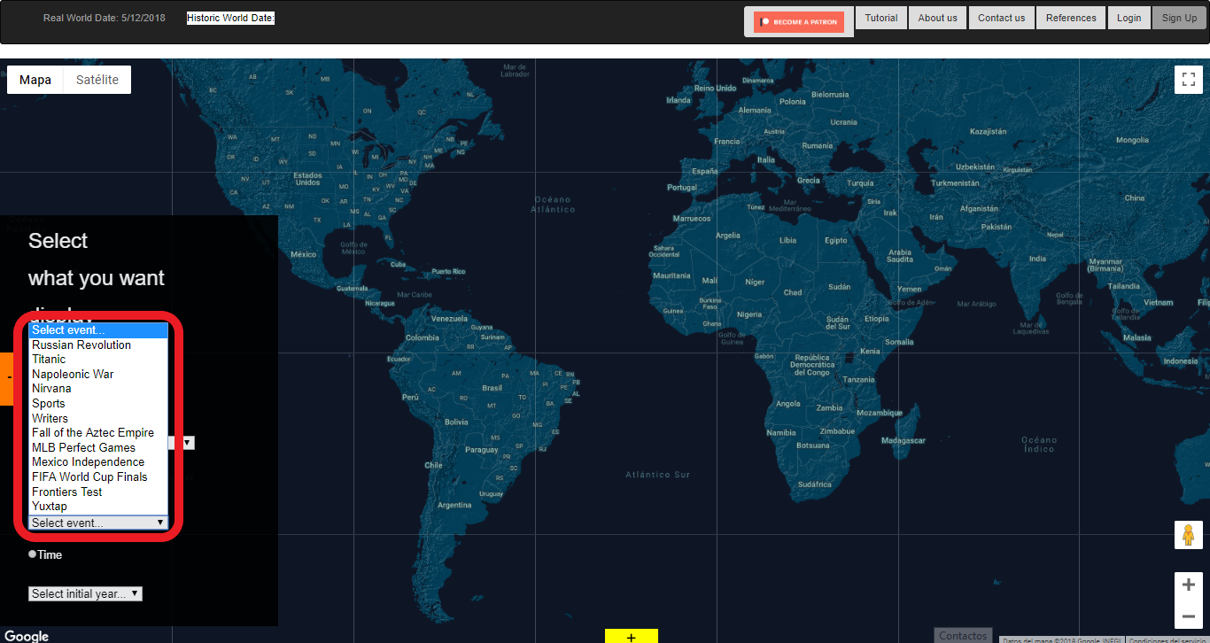
Task: Click the Sign Up button
Action: click(x=1179, y=18)
